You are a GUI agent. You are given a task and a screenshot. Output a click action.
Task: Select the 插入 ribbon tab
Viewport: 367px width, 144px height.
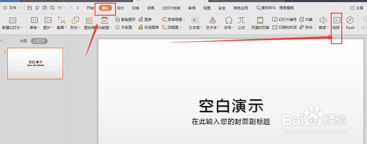[x=105, y=8]
